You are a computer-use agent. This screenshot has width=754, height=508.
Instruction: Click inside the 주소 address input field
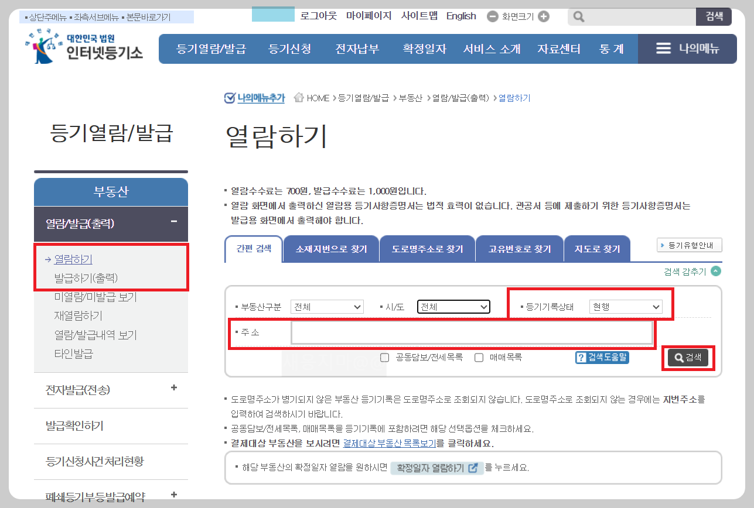pos(469,332)
